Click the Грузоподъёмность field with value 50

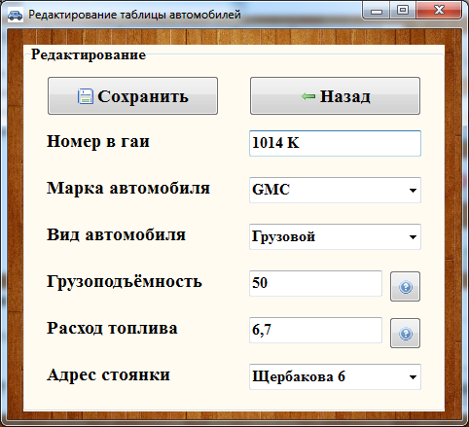click(x=315, y=283)
